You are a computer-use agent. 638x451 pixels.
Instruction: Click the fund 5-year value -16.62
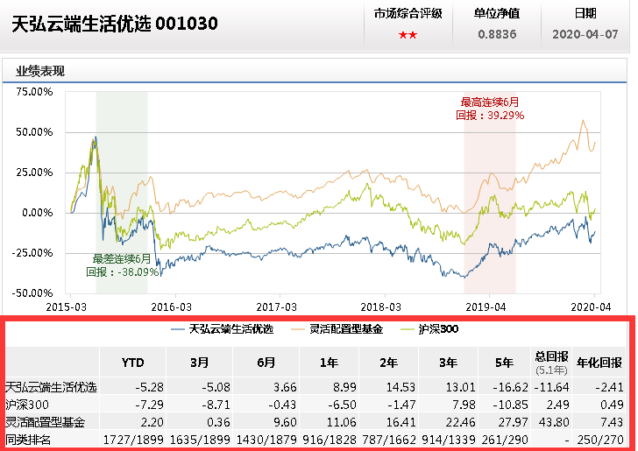point(510,387)
